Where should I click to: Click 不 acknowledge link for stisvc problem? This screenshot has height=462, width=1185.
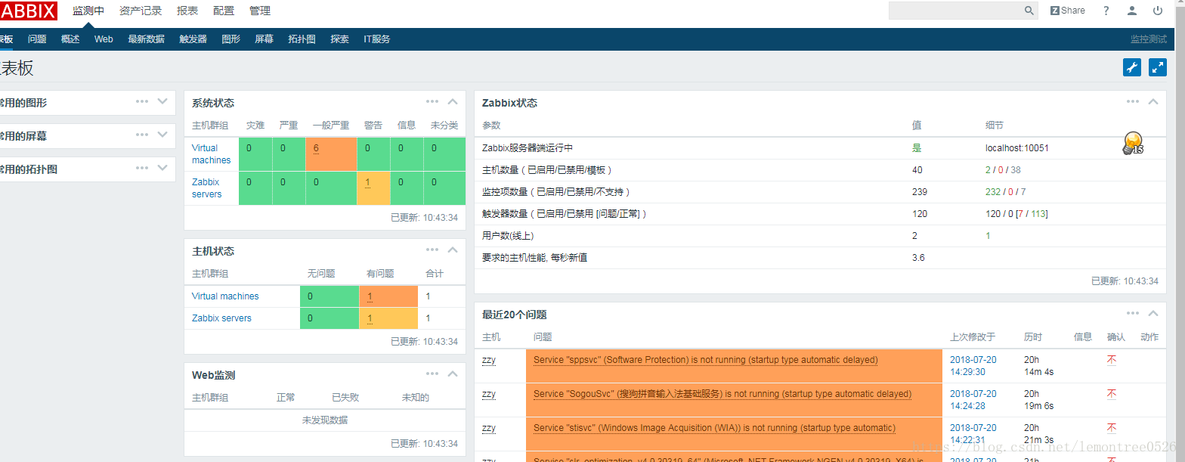(x=1112, y=428)
